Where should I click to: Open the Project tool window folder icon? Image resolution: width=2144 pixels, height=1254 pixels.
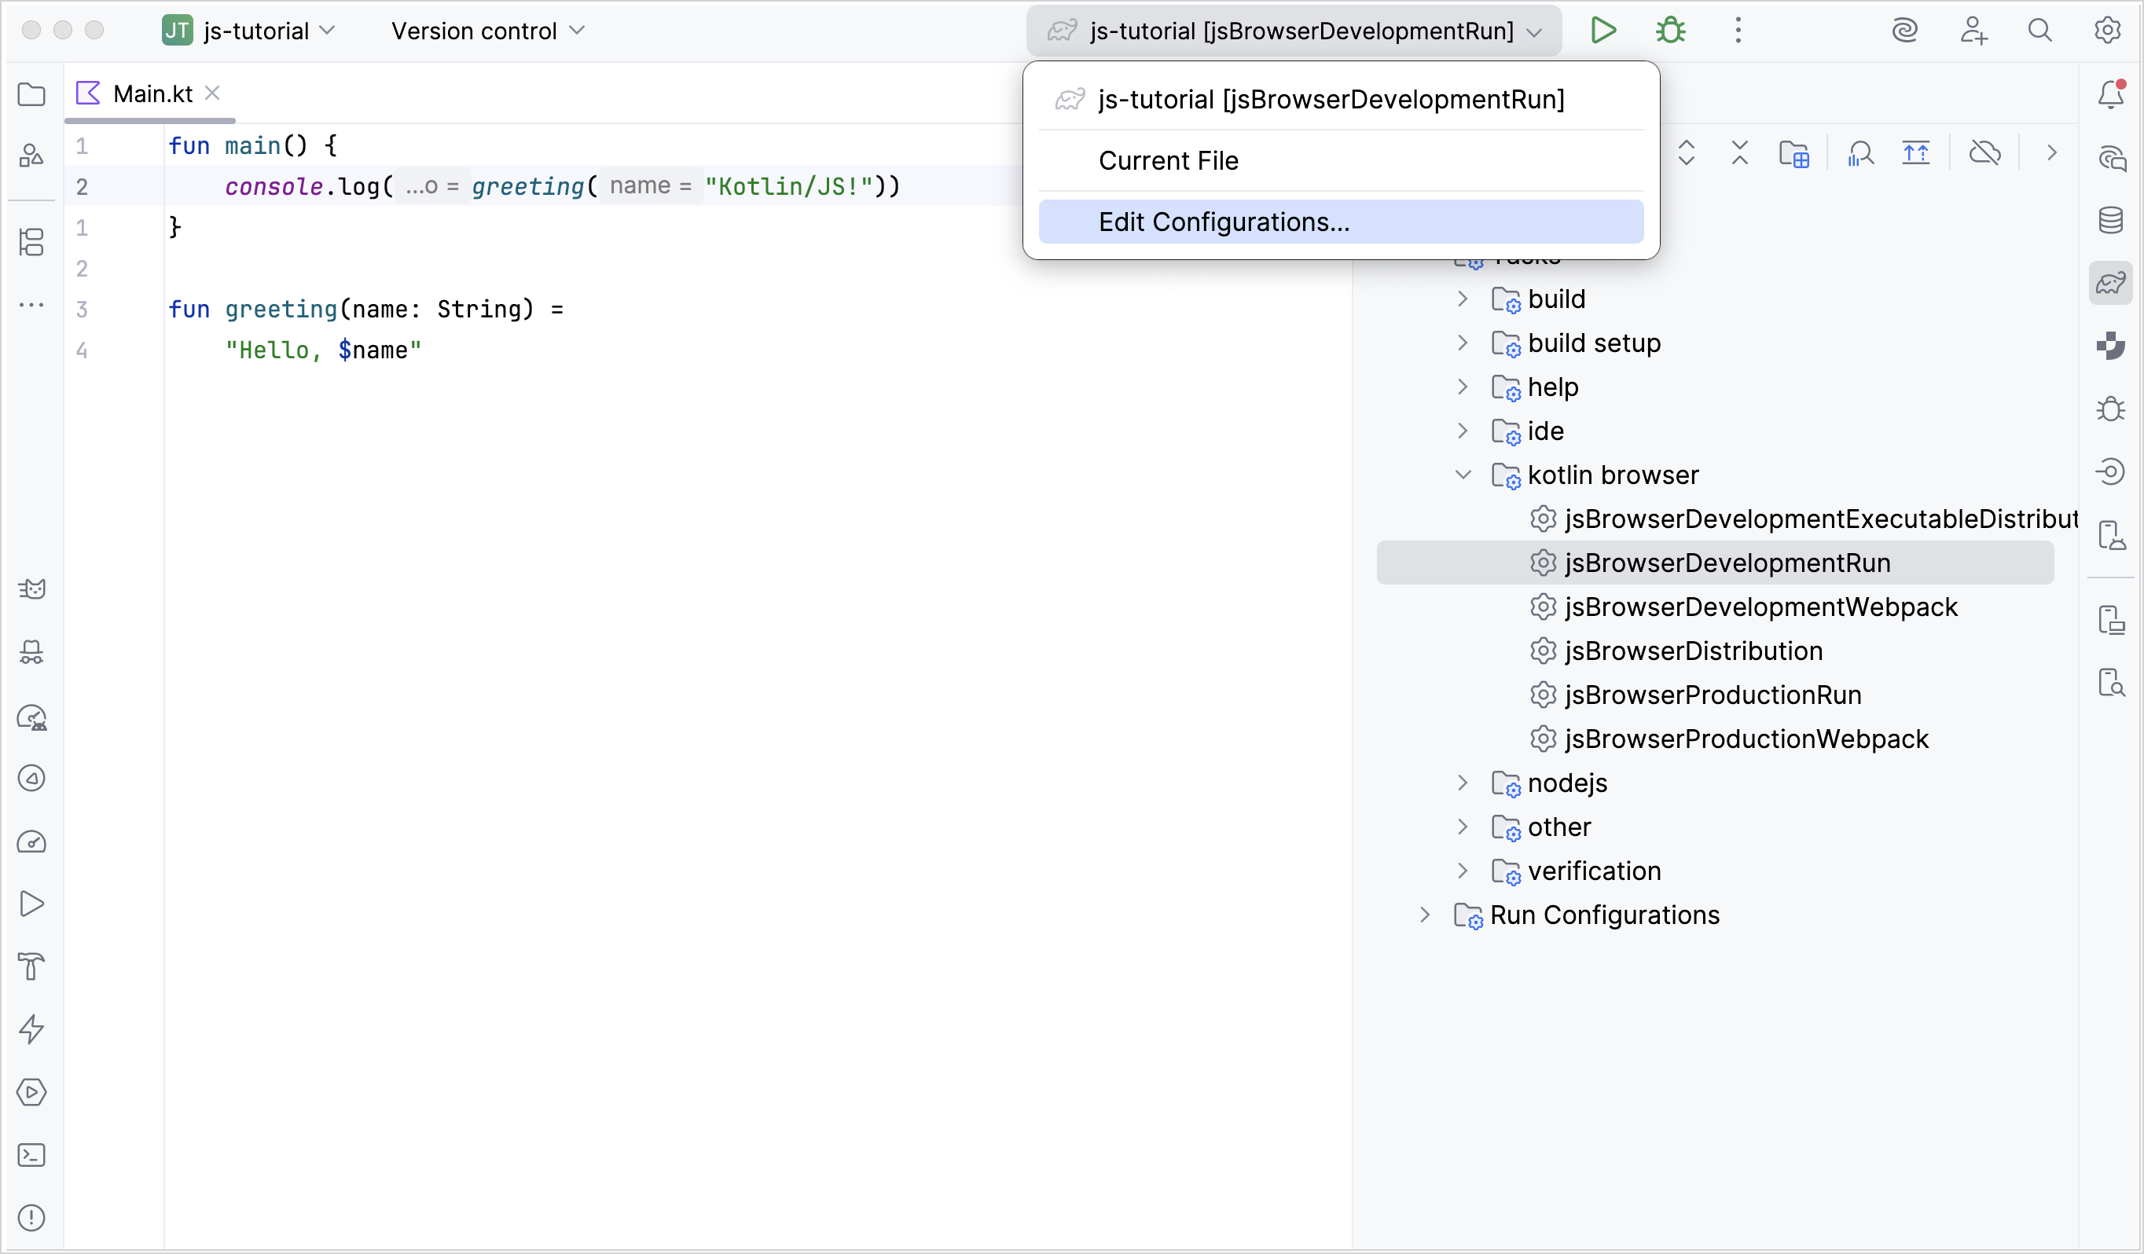[x=31, y=94]
